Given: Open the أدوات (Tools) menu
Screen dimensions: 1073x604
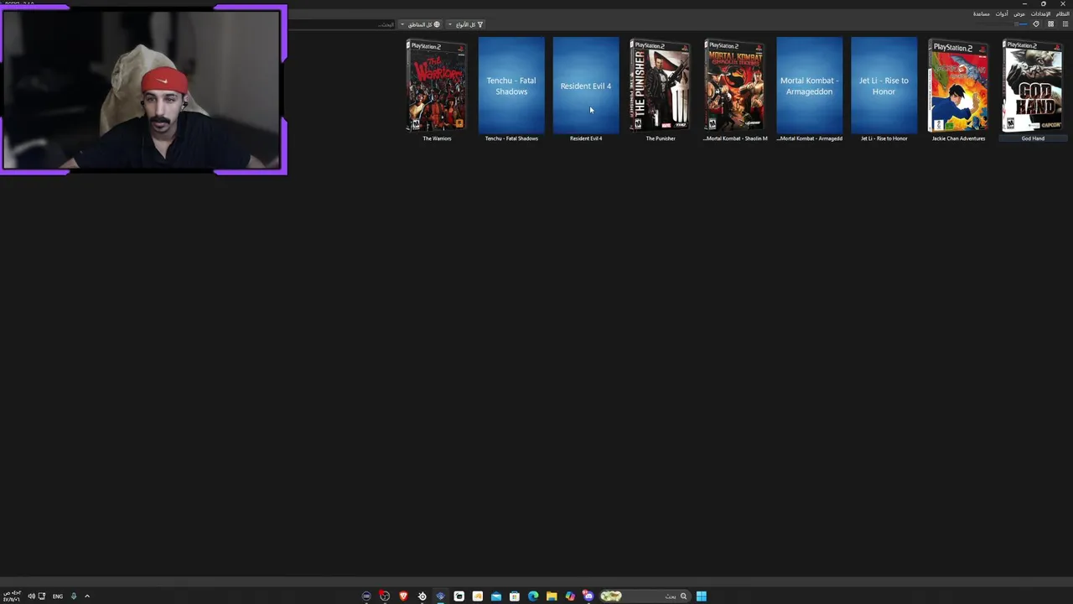Looking at the screenshot, I should [1002, 14].
